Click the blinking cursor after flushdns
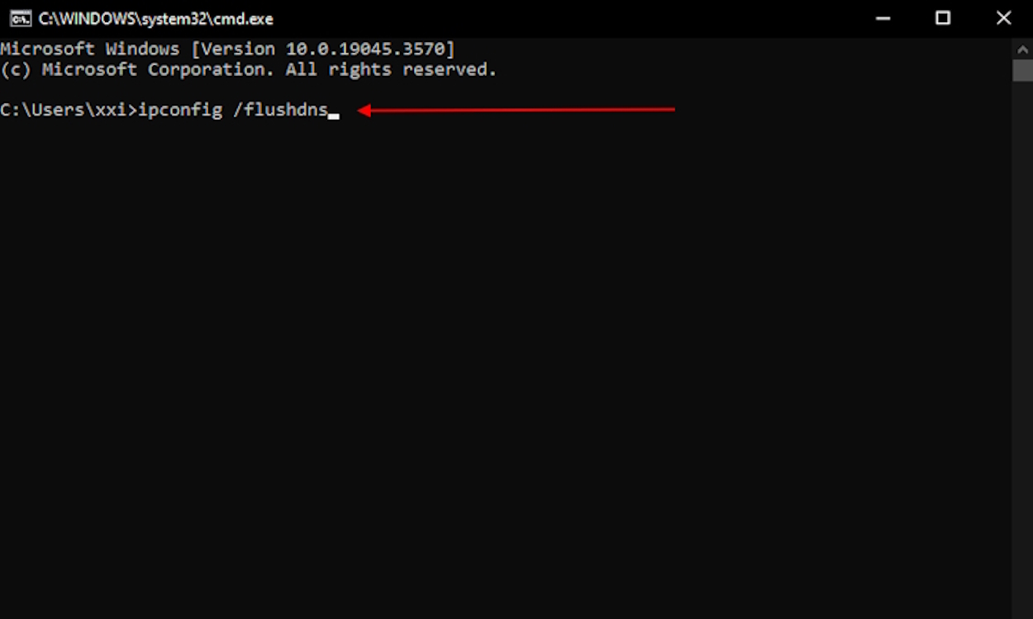The image size is (1033, 619). 334,115
